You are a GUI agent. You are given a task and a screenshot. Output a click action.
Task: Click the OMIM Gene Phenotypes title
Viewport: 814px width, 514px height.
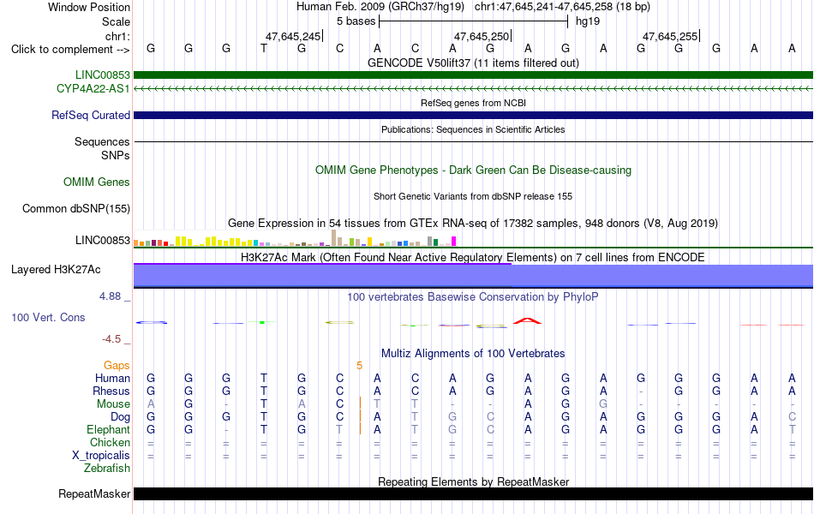click(x=473, y=170)
